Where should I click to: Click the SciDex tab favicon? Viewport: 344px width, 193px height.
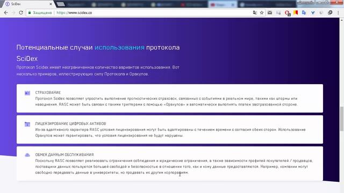point(7,4)
